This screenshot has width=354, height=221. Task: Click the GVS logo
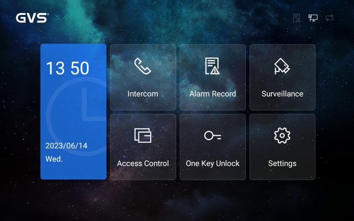pyautogui.click(x=32, y=18)
